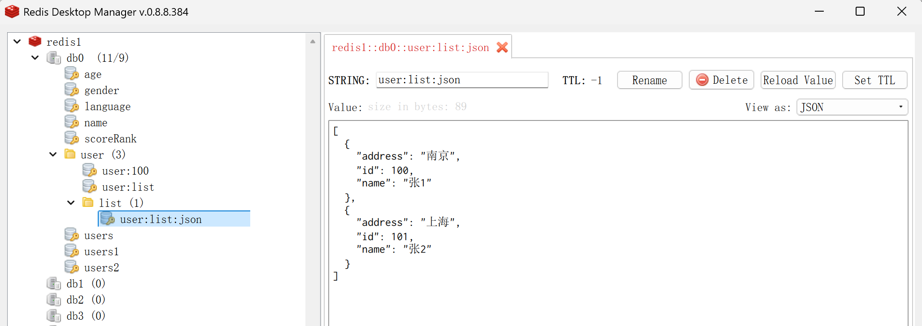Click the Redis Desktop Manager title icon
This screenshot has width=922, height=326.
pos(12,12)
